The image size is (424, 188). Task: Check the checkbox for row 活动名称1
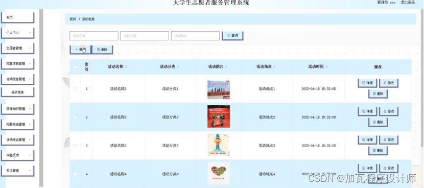[x=75, y=89]
